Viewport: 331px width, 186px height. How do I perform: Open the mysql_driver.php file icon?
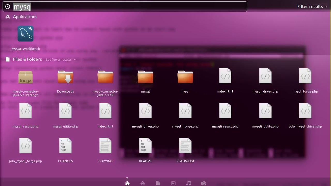click(x=265, y=76)
